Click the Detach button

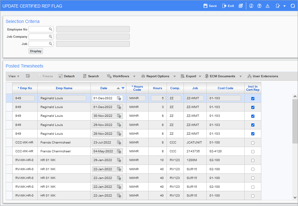[67, 76]
